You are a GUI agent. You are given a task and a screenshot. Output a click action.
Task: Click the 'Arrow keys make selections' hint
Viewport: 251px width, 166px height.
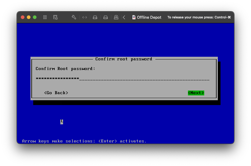tap(84, 141)
